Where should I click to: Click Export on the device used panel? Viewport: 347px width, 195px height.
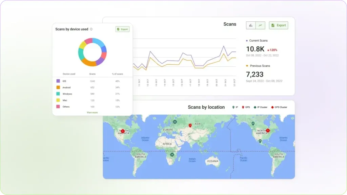click(123, 29)
